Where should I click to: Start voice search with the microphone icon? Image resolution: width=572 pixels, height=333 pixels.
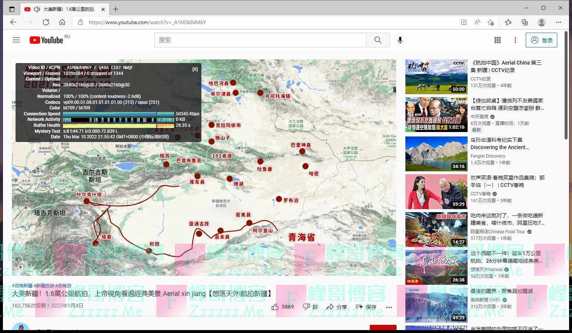(x=400, y=40)
